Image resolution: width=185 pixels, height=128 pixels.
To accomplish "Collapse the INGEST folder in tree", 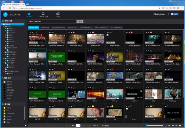I will click(x=4, y=26).
